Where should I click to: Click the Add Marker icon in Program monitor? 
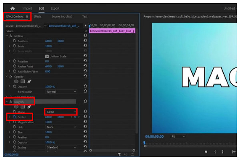coord(206,152)
